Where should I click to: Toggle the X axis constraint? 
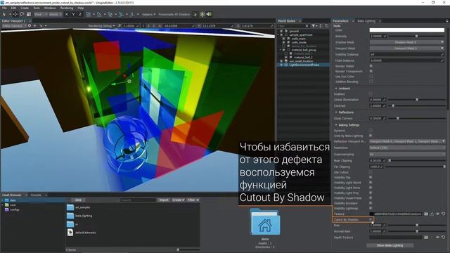(67, 14)
